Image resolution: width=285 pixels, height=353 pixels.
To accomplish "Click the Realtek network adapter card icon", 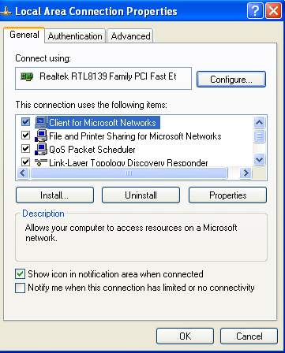I will pos(27,76).
